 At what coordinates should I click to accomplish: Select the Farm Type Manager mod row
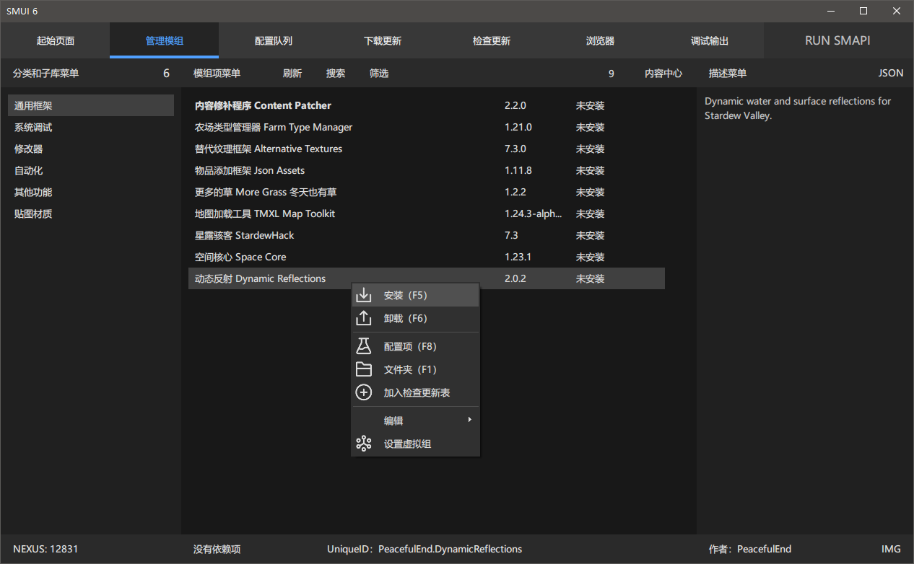427,127
